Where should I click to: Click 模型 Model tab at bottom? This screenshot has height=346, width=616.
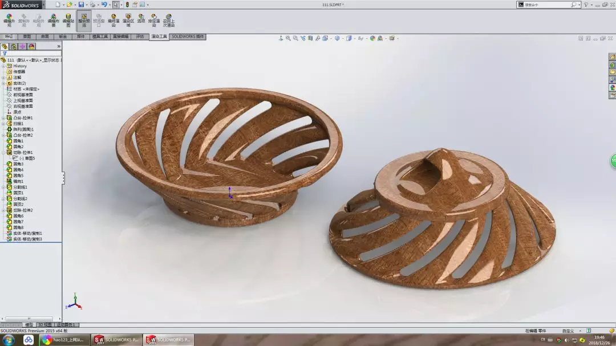point(29,325)
